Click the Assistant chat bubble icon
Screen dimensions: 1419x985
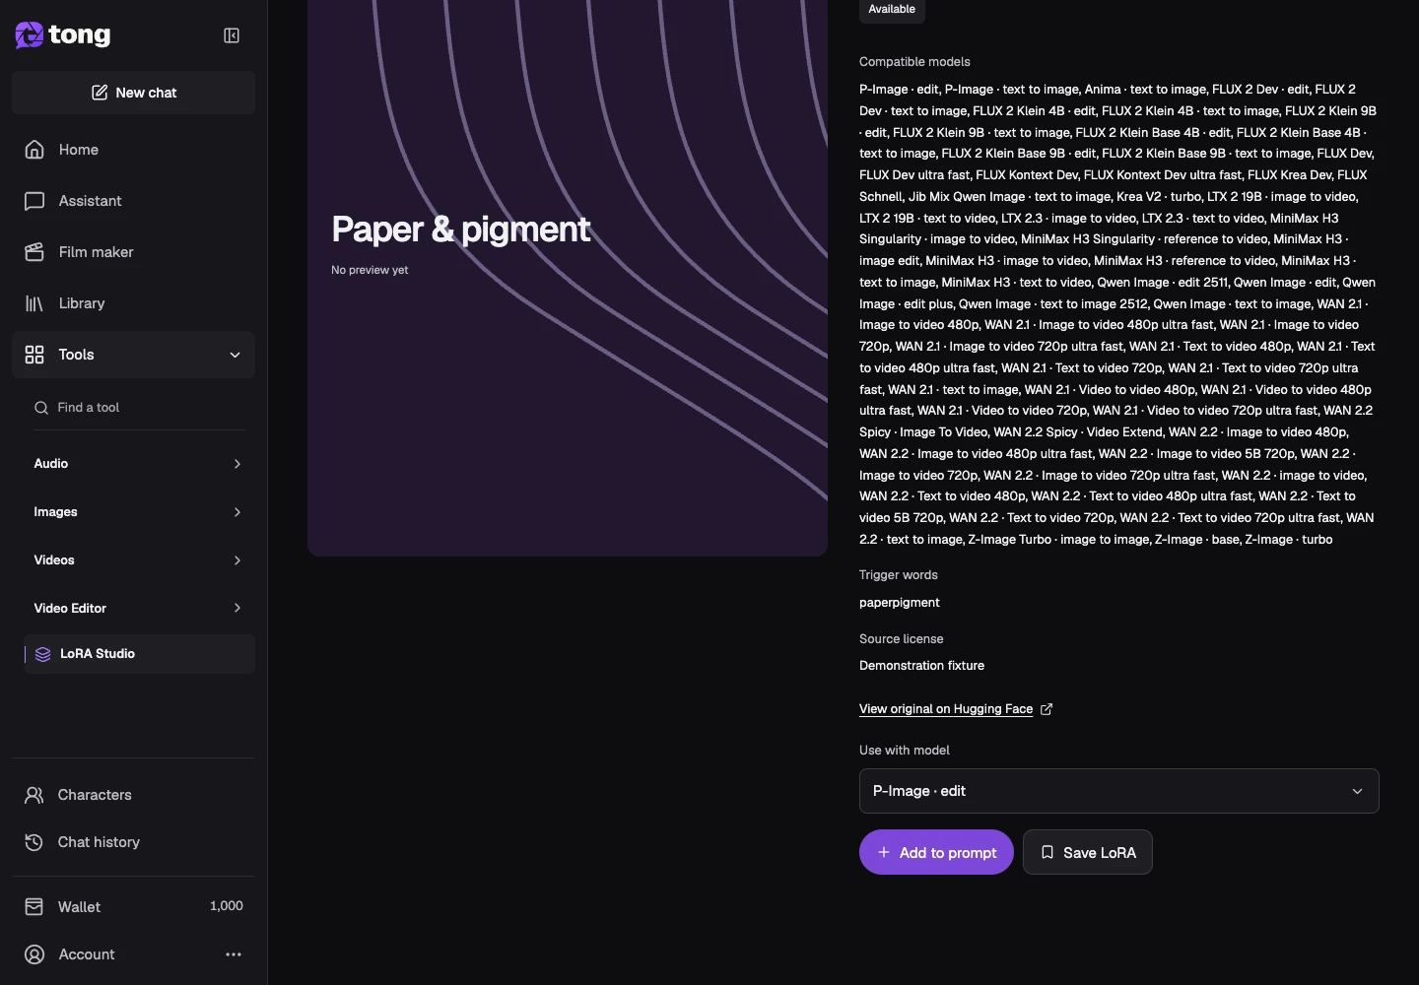(34, 201)
